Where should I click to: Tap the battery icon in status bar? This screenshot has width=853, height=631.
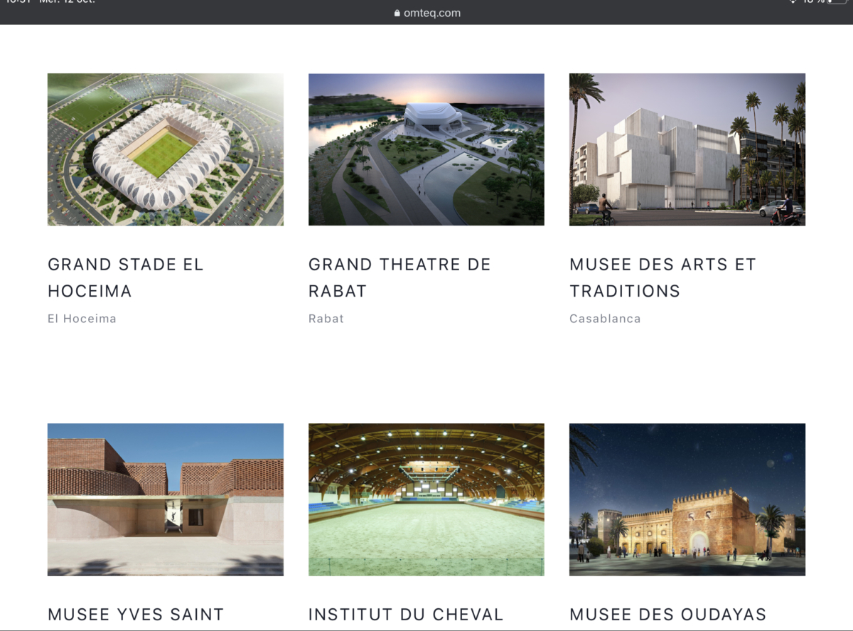pyautogui.click(x=836, y=2)
